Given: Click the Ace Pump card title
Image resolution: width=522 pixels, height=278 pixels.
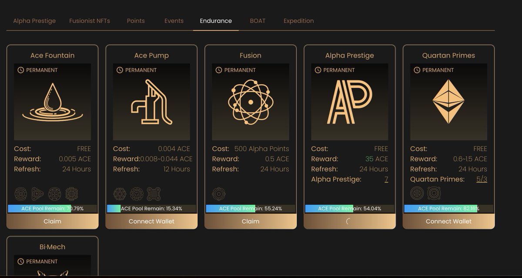Looking at the screenshot, I should click(151, 56).
